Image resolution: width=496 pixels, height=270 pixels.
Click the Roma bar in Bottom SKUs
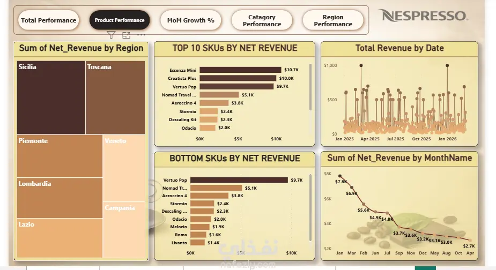pyautogui.click(x=198, y=235)
